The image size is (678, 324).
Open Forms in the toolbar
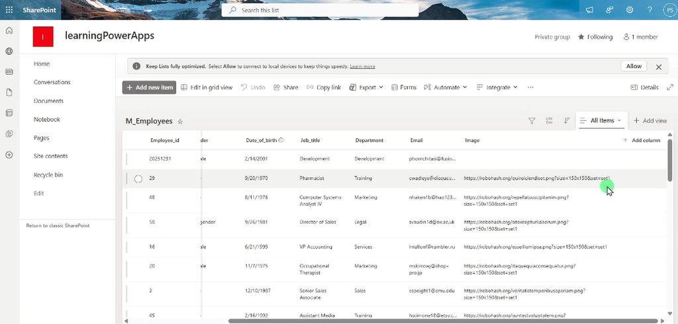coord(403,87)
